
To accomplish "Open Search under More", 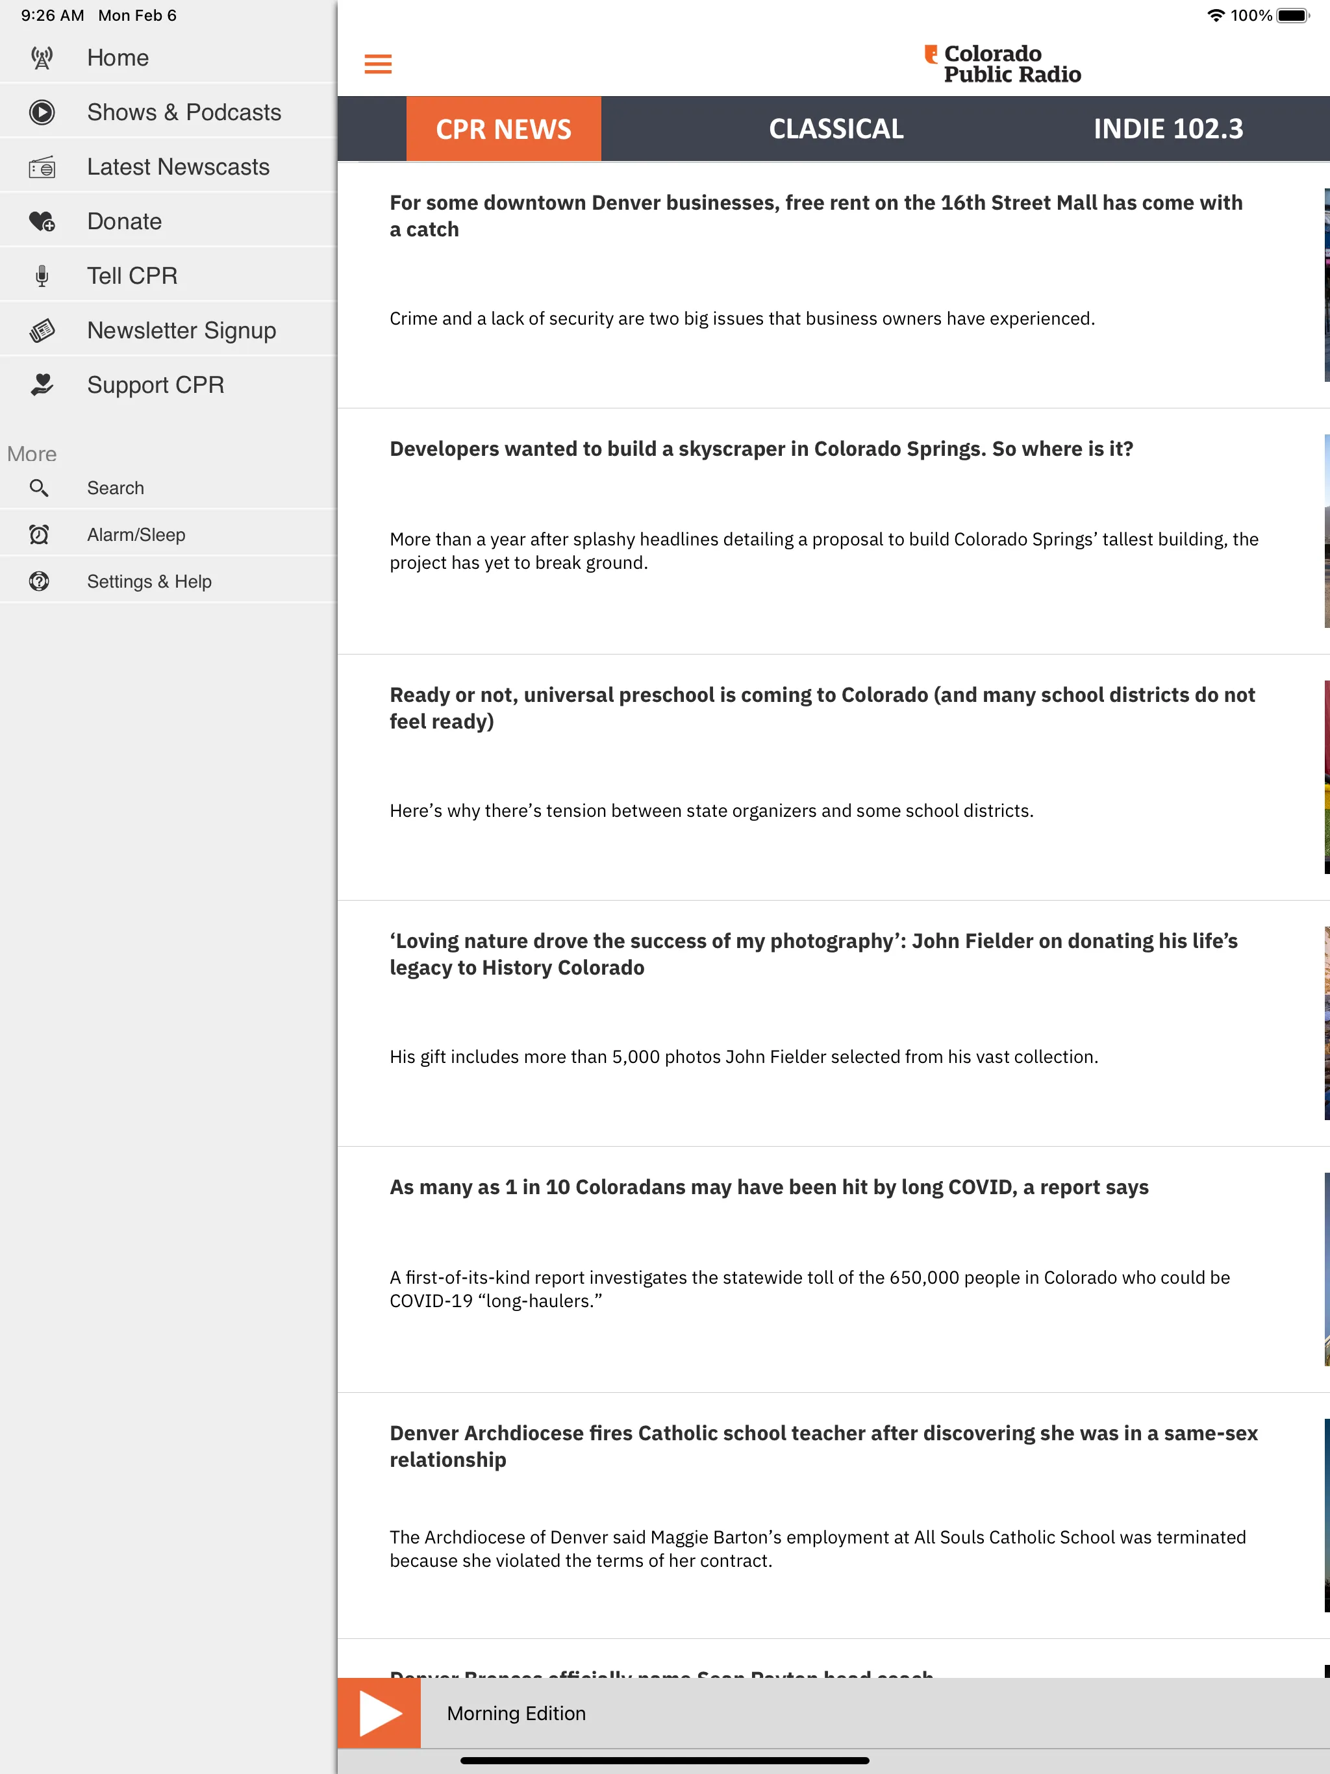I will coord(168,488).
